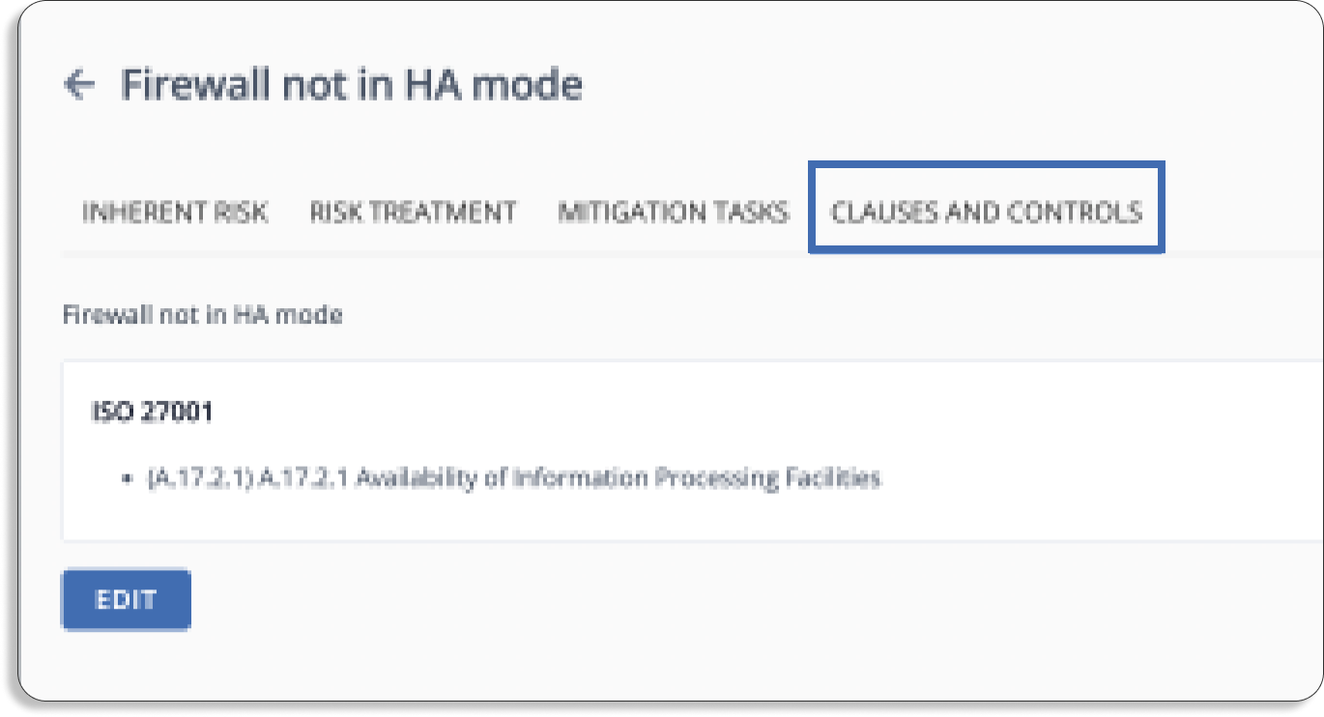This screenshot has width=1324, height=717.
Task: Open the Inherent Risk tab
Action: [175, 212]
